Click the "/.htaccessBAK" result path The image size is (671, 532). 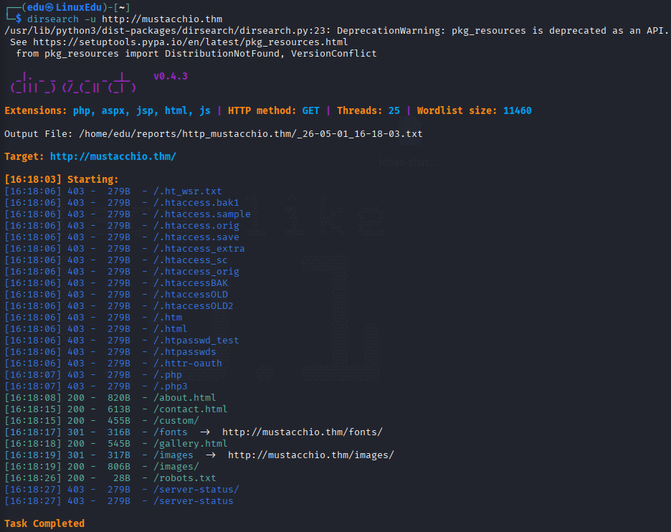(x=191, y=283)
